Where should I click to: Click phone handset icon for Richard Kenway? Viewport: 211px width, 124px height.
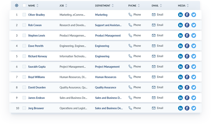130,56
